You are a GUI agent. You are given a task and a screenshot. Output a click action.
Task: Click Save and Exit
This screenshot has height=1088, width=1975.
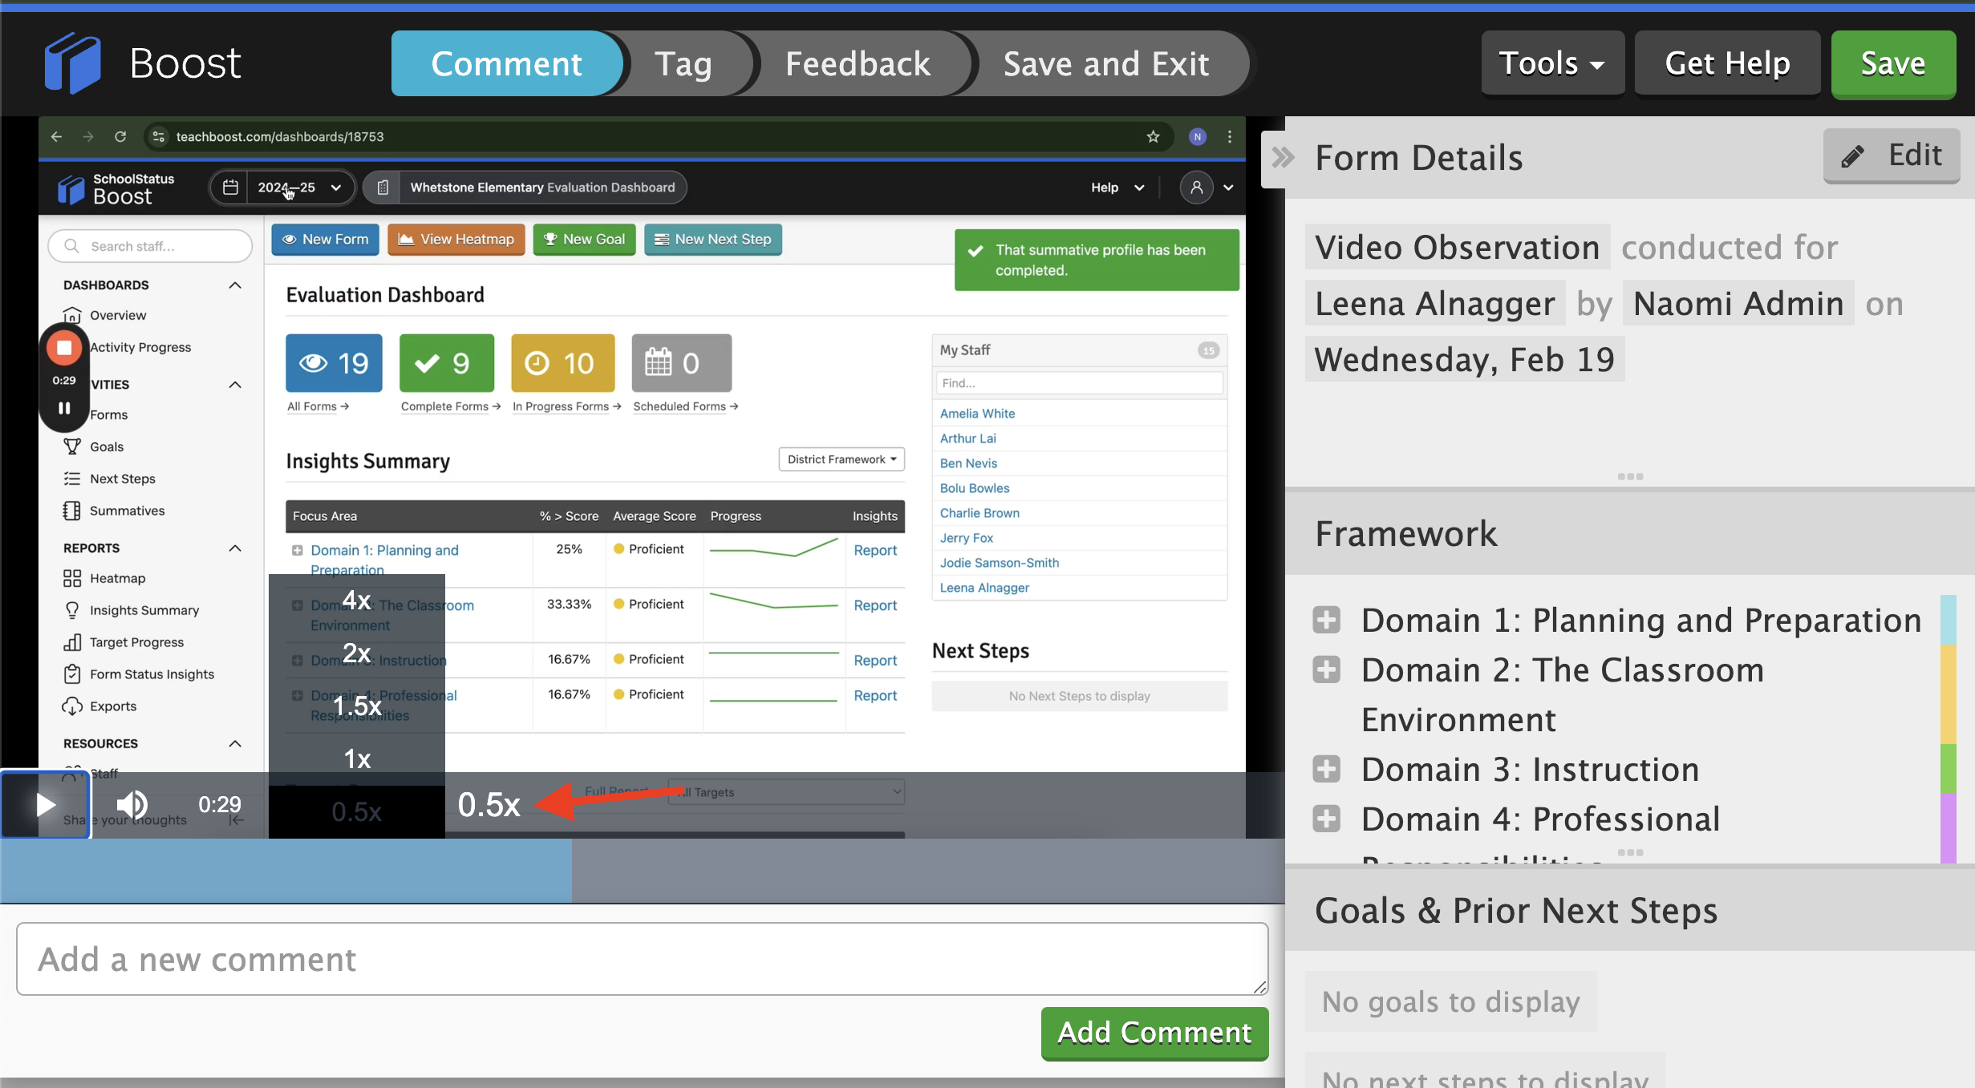click(1106, 63)
